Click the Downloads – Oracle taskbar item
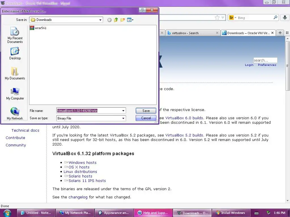Image resolution: width=290 pixels, height=217 pixels. pyautogui.click(x=192, y=213)
